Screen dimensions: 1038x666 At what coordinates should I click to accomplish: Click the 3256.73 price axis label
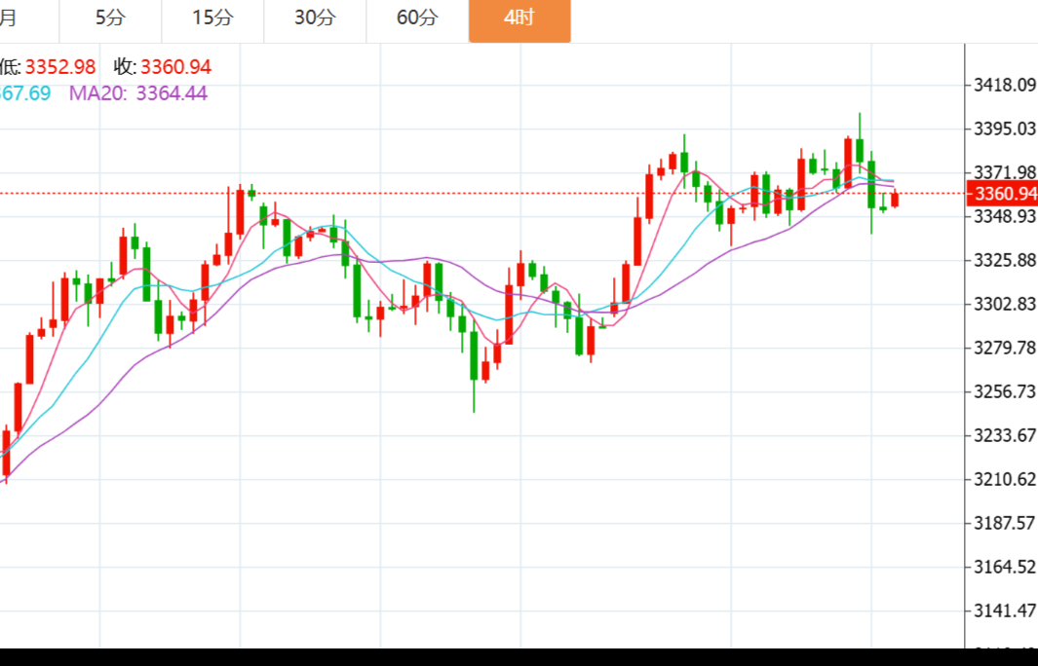1004,391
